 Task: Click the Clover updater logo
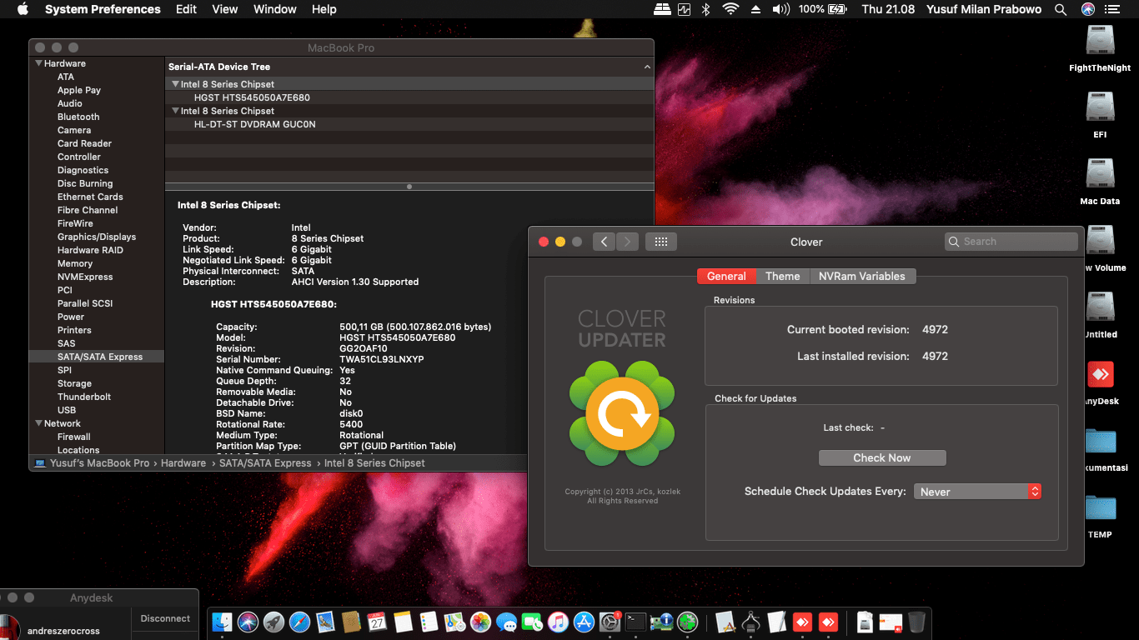(622, 413)
